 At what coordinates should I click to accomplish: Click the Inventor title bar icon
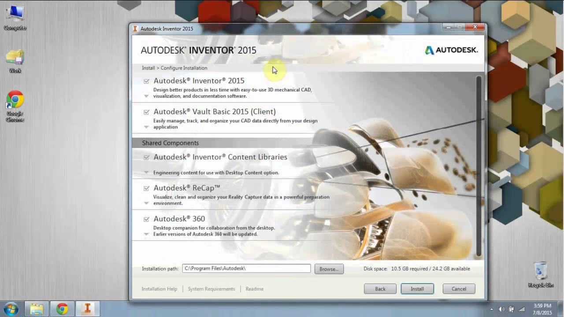pyautogui.click(x=135, y=29)
